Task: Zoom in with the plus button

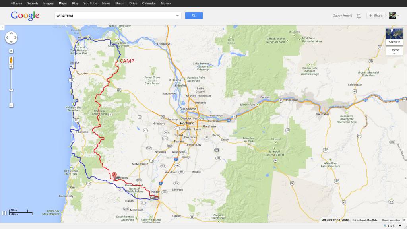Action: [11, 67]
